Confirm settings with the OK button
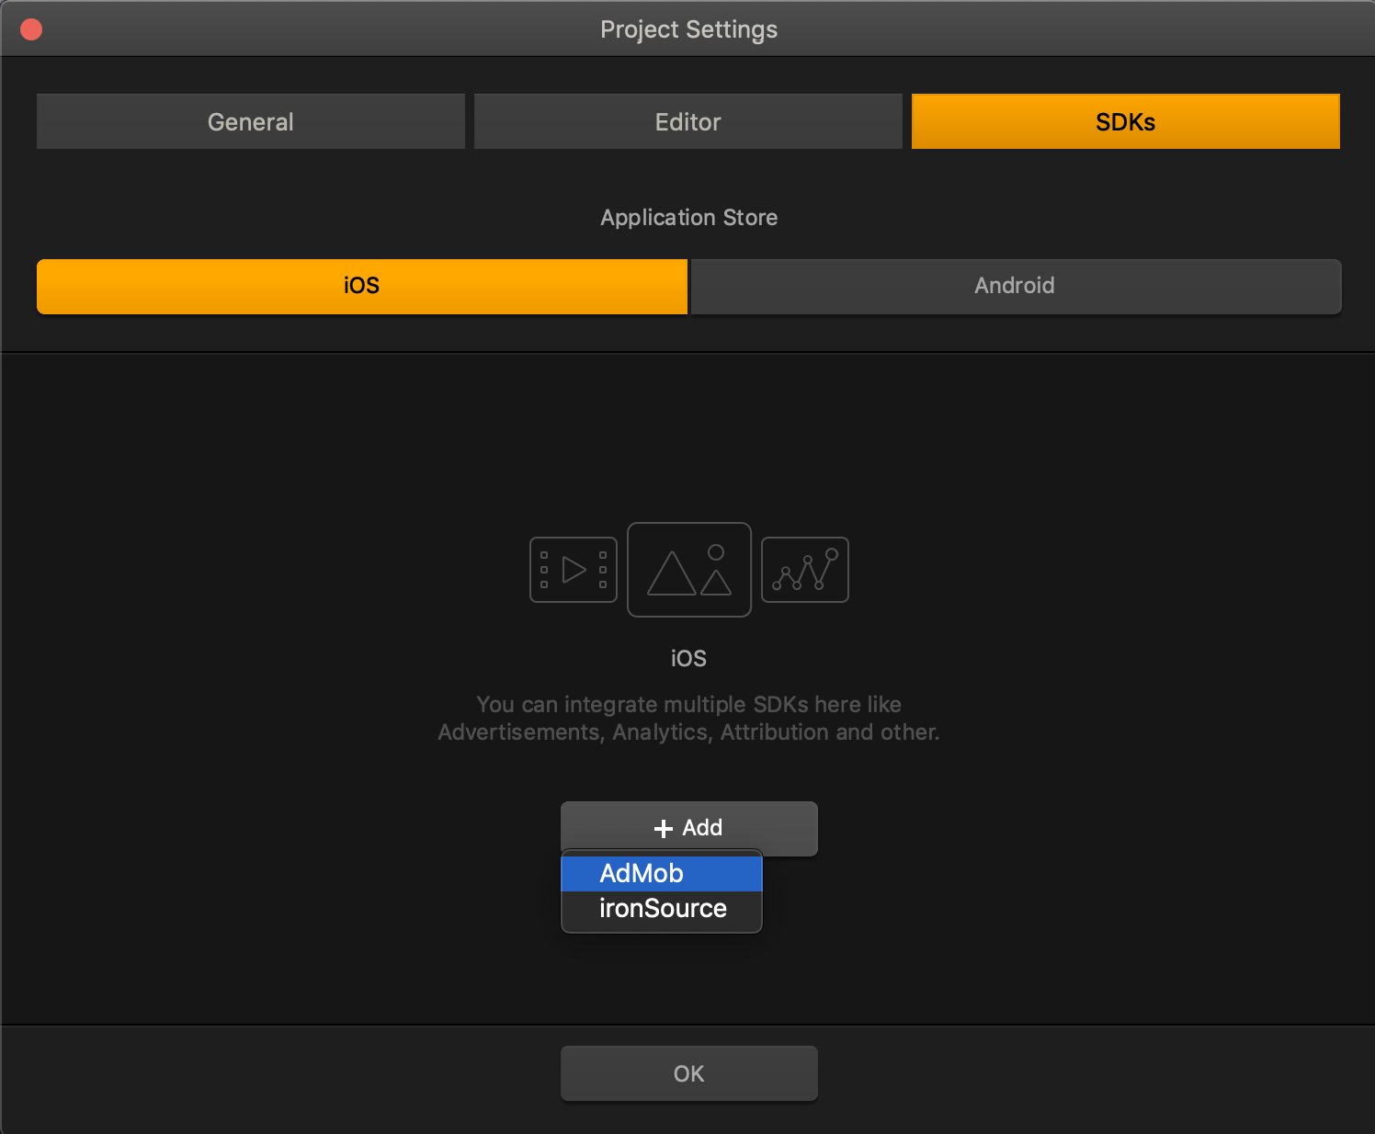 point(688,1073)
